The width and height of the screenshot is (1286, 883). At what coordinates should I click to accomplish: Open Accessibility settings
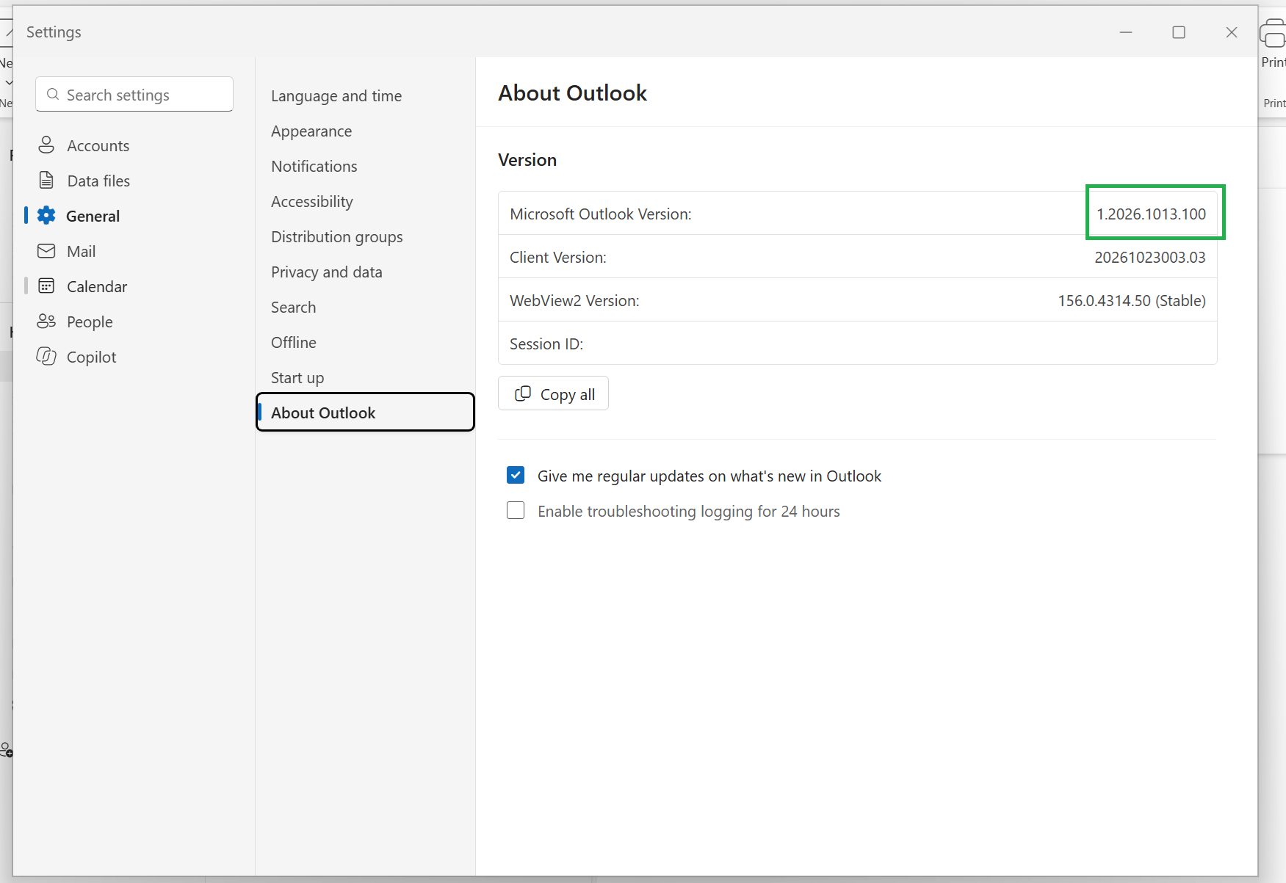click(x=312, y=202)
